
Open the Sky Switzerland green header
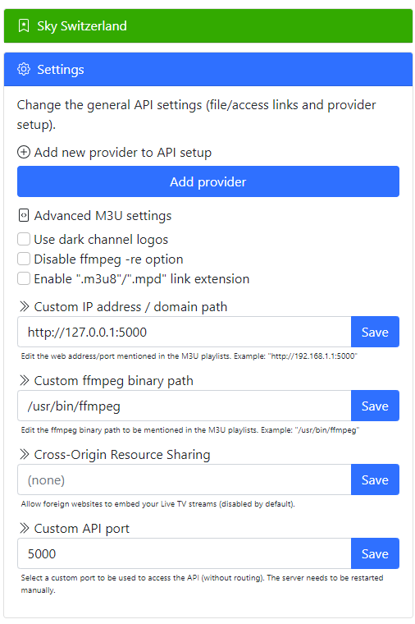(x=208, y=26)
